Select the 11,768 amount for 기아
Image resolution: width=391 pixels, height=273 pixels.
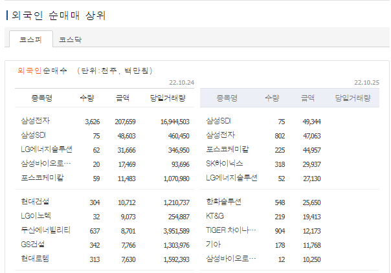pos(312,245)
